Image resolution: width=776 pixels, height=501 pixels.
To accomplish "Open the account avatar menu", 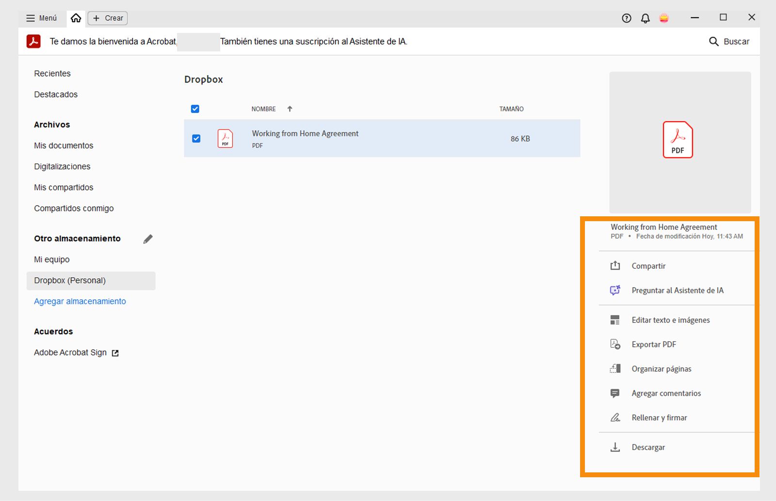I will [664, 18].
